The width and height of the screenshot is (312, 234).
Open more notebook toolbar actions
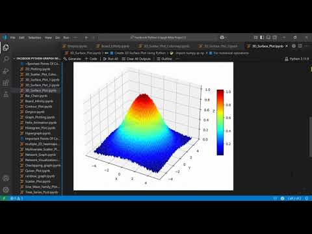[177, 58]
